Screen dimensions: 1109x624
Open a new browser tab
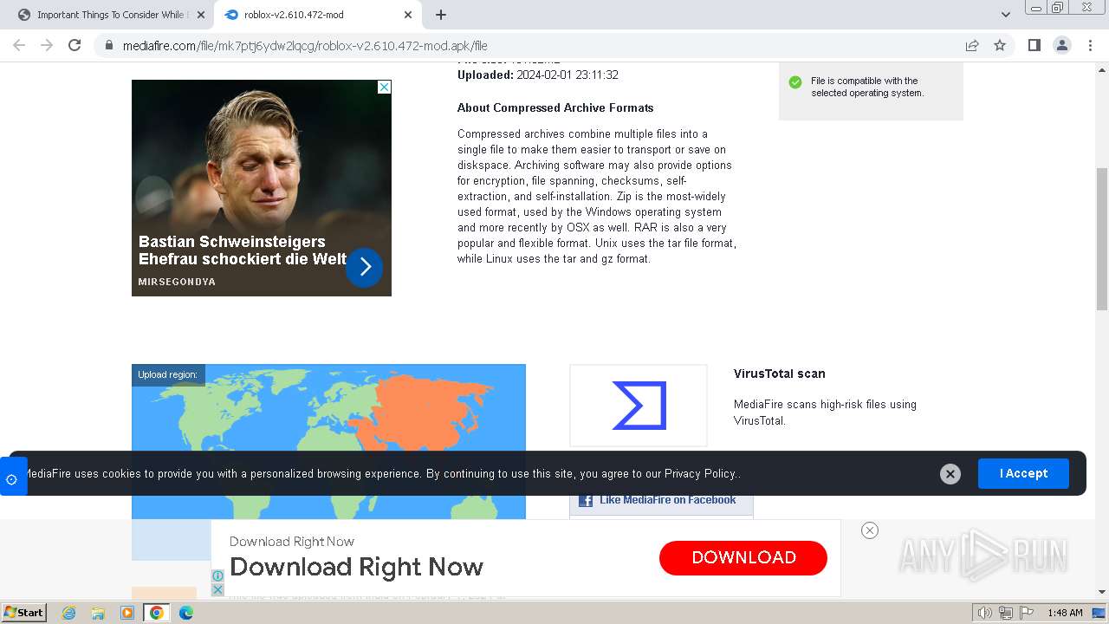pos(441,15)
